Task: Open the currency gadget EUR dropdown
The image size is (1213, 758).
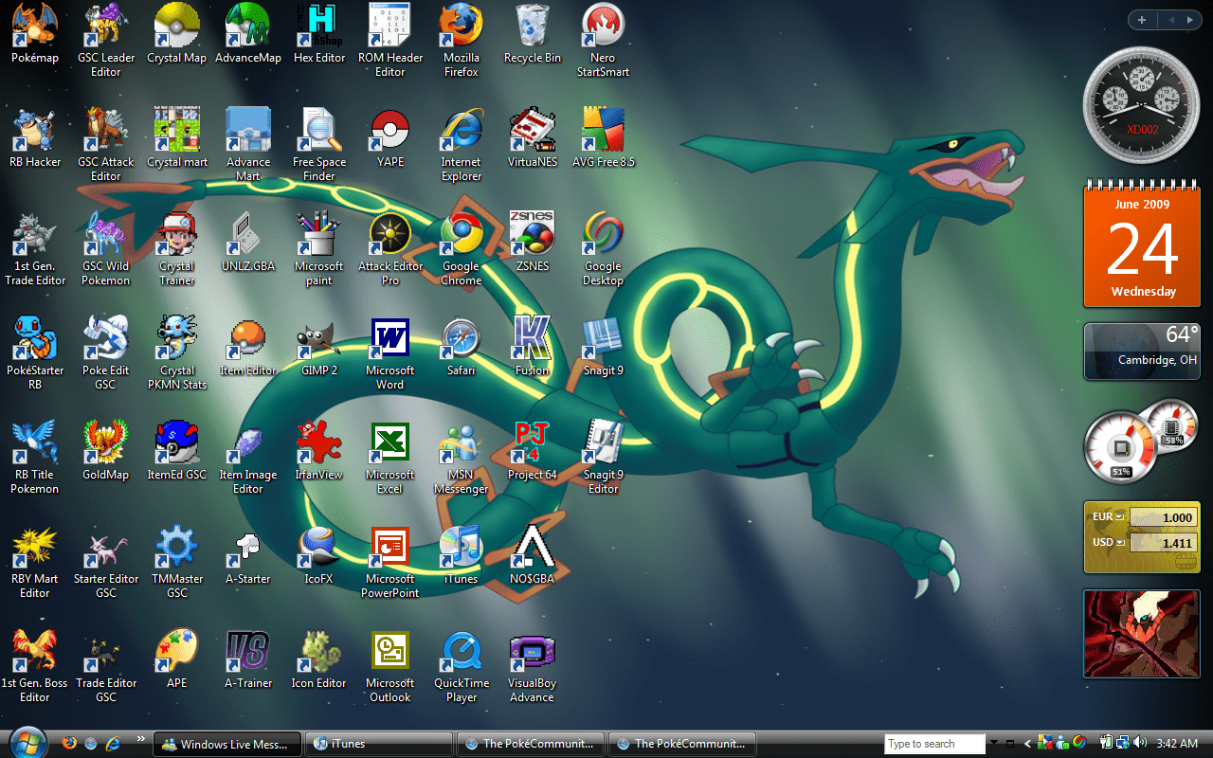Action: click(x=1119, y=517)
